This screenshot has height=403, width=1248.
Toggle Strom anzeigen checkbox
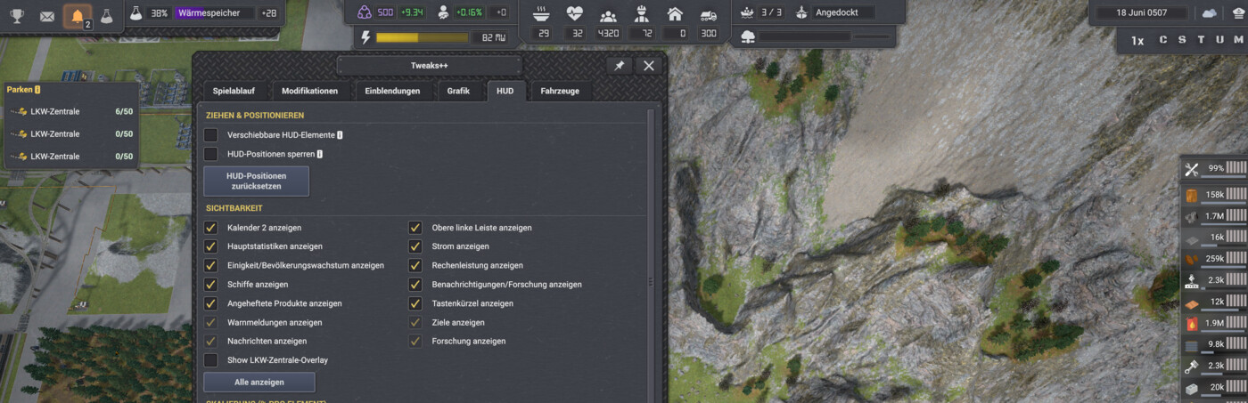[415, 246]
